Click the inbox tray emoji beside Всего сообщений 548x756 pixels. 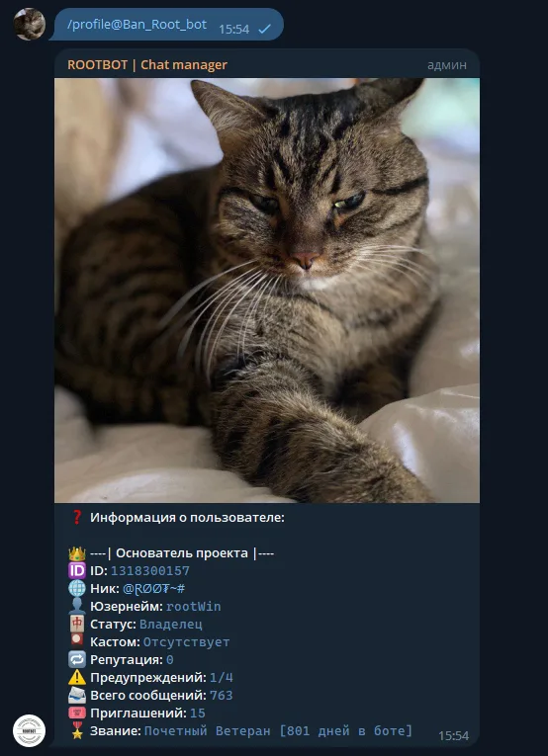[77, 696]
